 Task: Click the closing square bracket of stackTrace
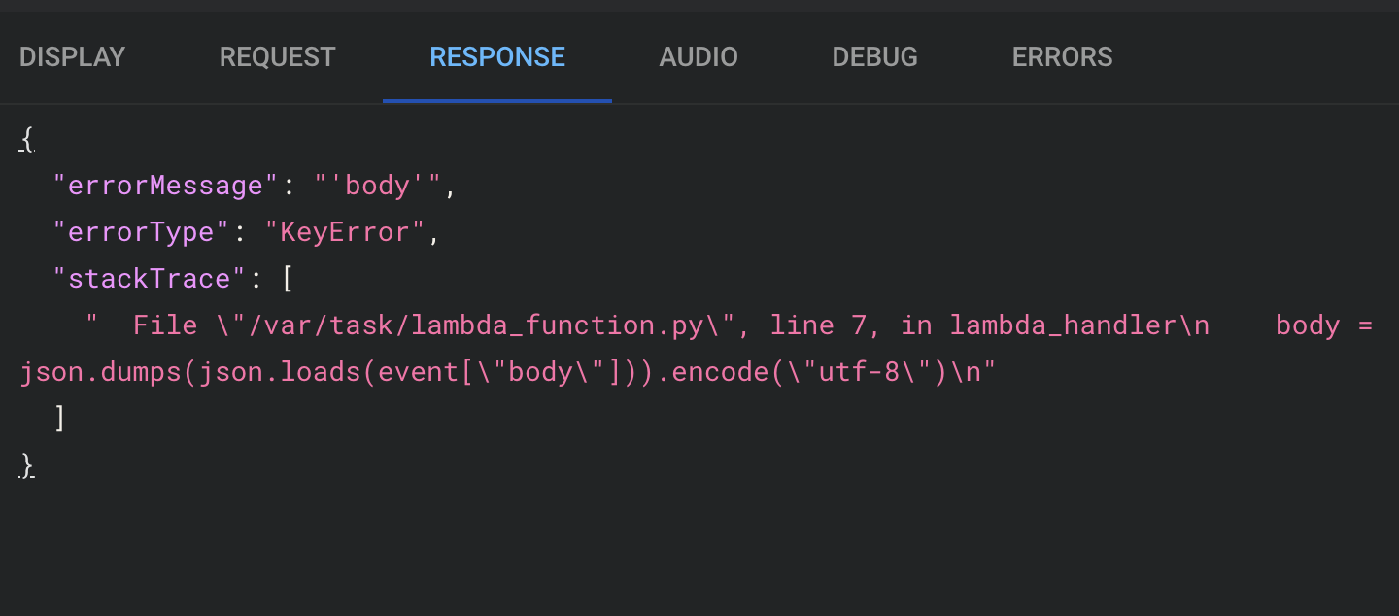(x=60, y=419)
